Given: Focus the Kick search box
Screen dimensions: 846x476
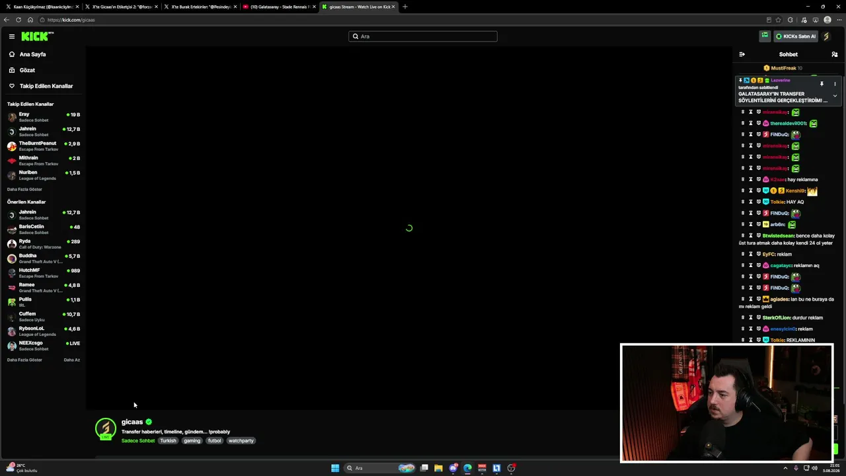Looking at the screenshot, I should click(423, 36).
